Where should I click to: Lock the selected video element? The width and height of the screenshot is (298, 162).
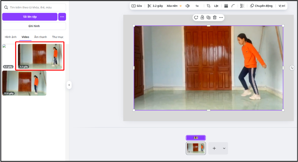click(202, 17)
